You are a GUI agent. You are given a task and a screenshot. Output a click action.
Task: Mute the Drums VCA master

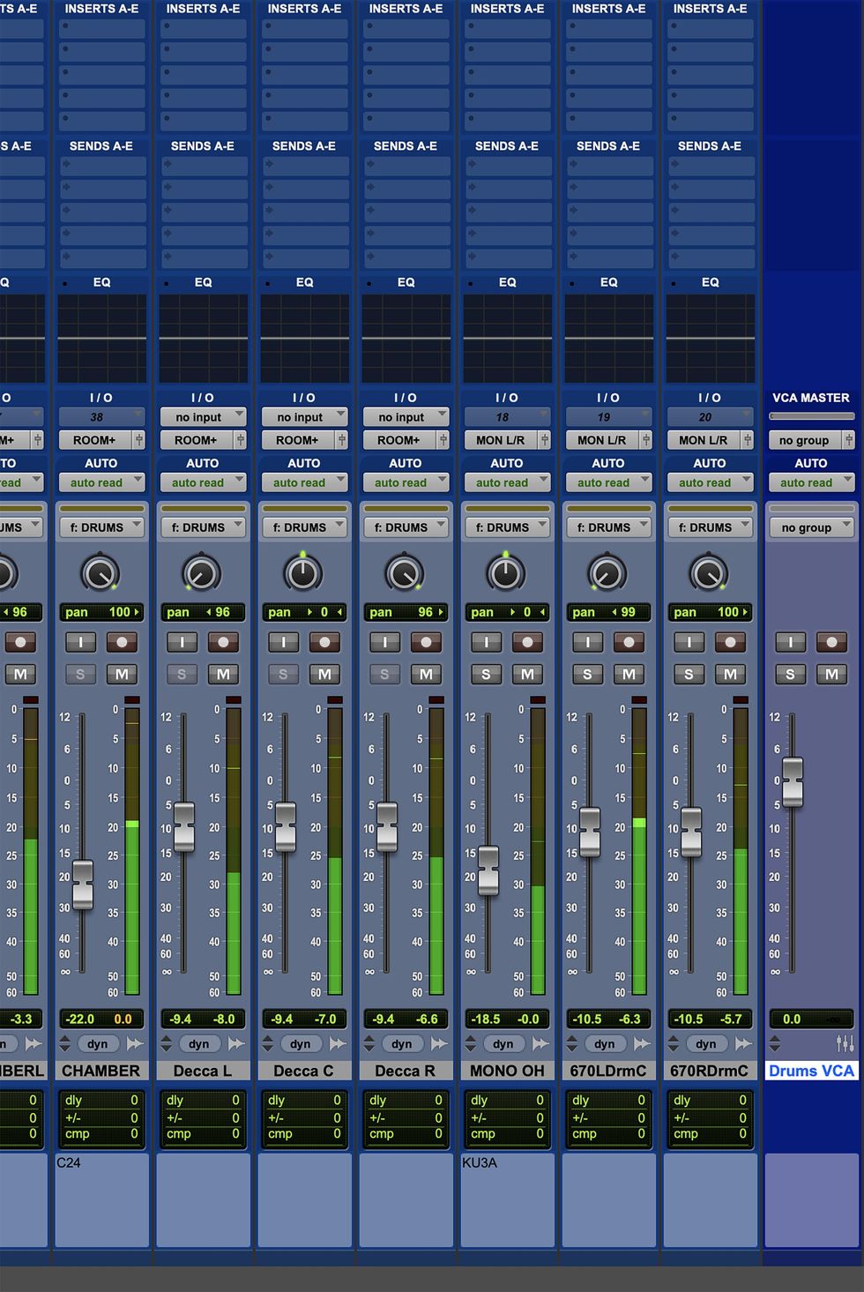[x=831, y=675]
